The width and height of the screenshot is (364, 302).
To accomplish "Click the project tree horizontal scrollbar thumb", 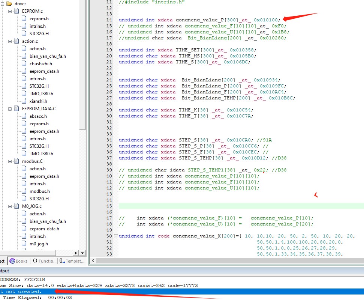I will coord(28,253).
